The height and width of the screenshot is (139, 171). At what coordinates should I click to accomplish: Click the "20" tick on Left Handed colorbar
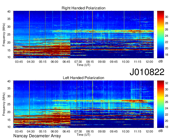[x=166, y=121]
